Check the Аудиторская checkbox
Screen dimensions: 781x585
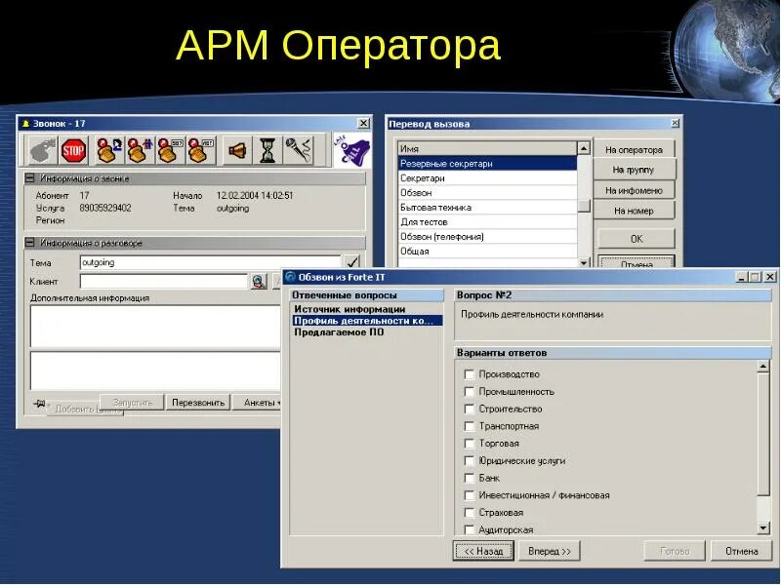point(469,529)
